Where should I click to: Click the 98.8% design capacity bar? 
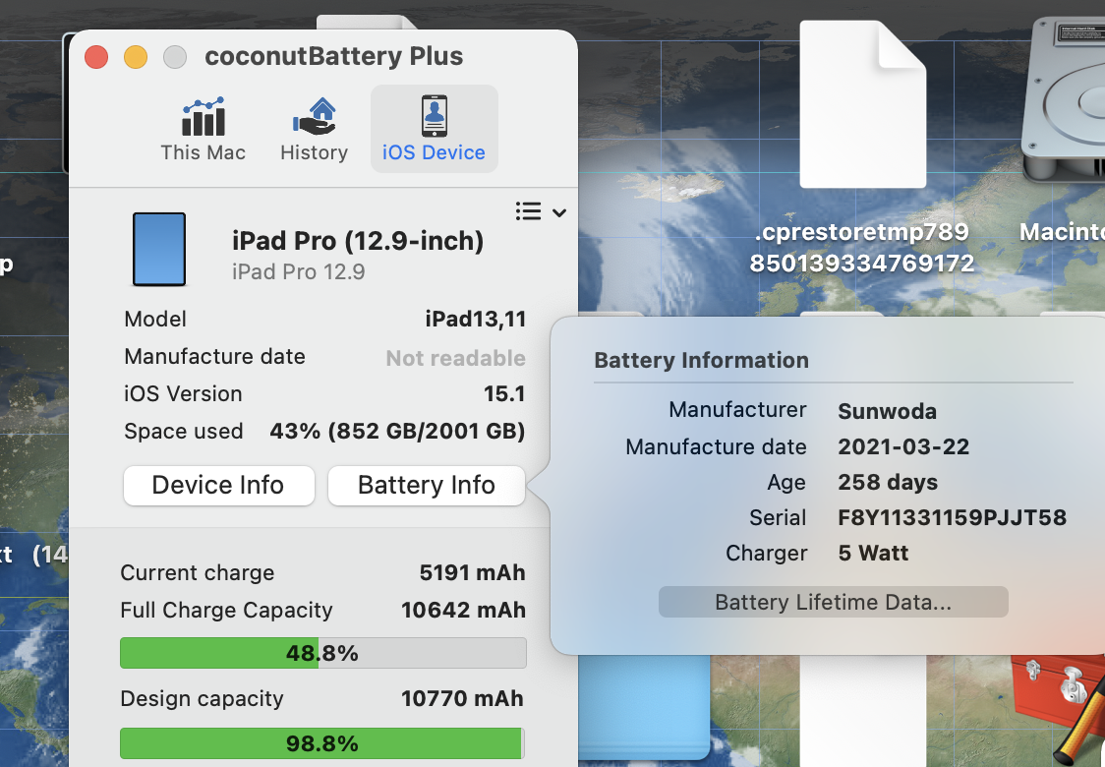pos(322,743)
